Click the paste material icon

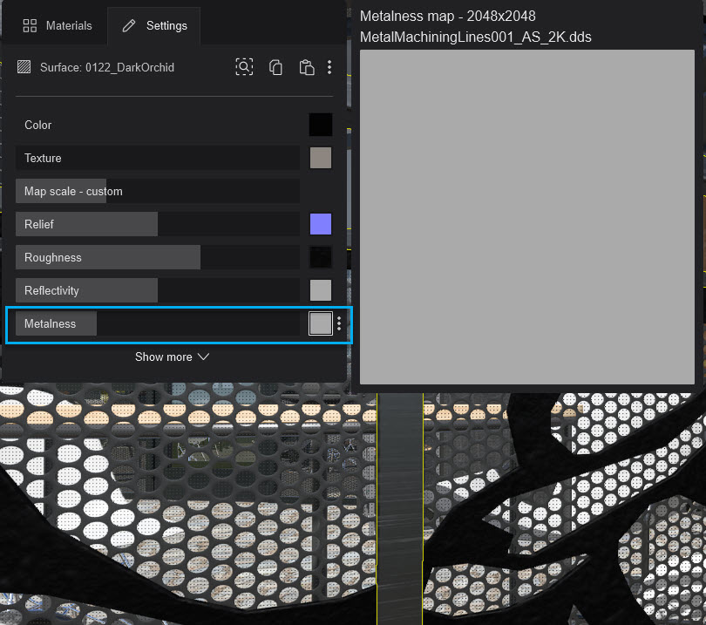point(306,67)
